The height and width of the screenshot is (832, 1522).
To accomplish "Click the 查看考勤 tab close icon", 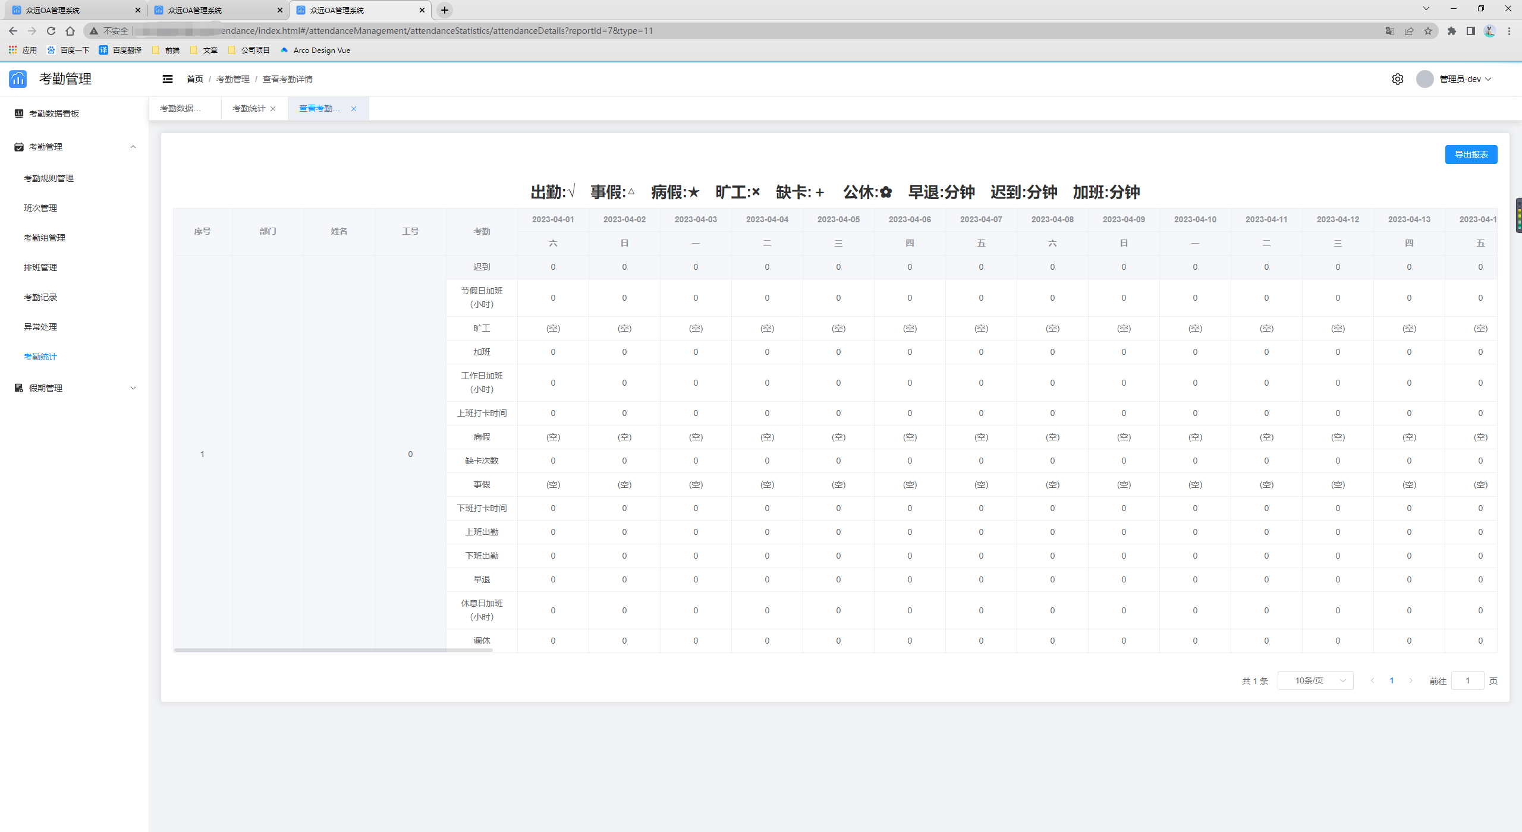I will point(353,109).
